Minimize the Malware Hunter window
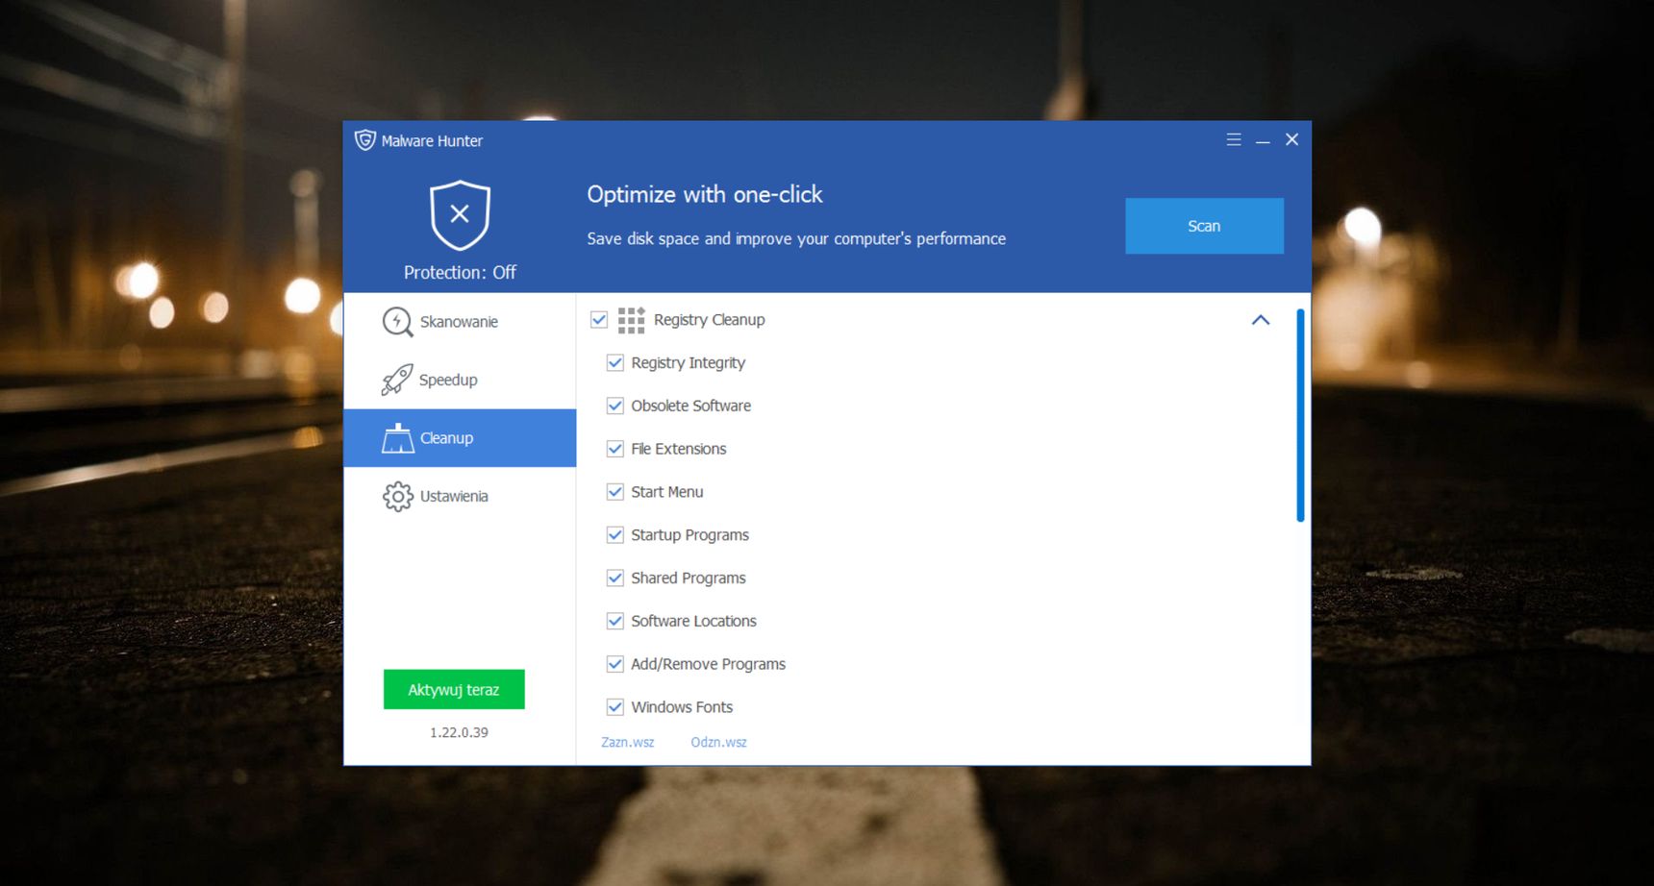This screenshot has height=886, width=1654. point(1263,140)
